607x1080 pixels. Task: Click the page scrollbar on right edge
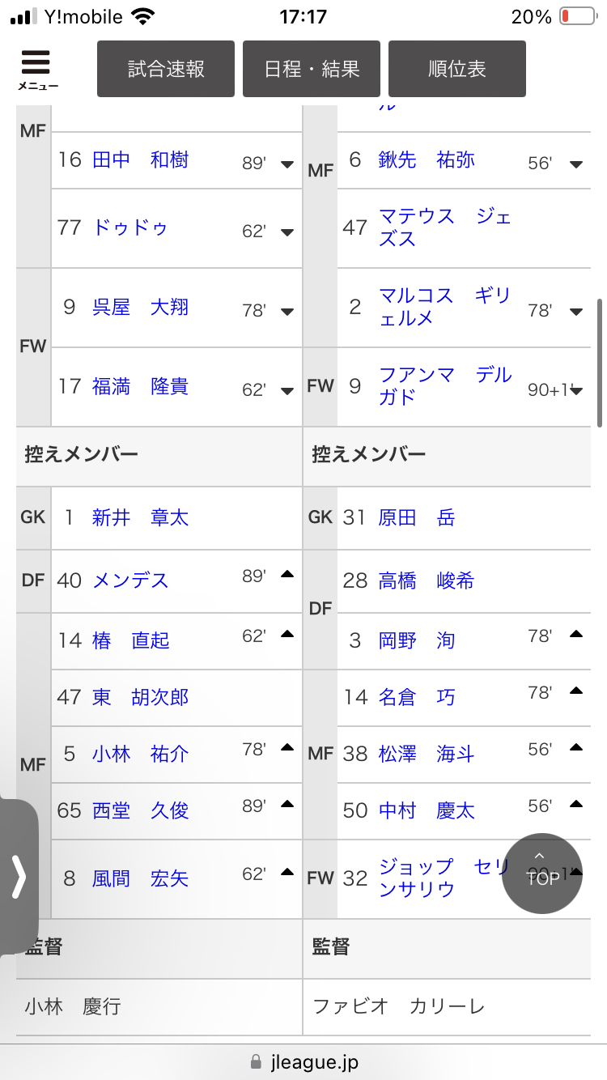click(600, 363)
